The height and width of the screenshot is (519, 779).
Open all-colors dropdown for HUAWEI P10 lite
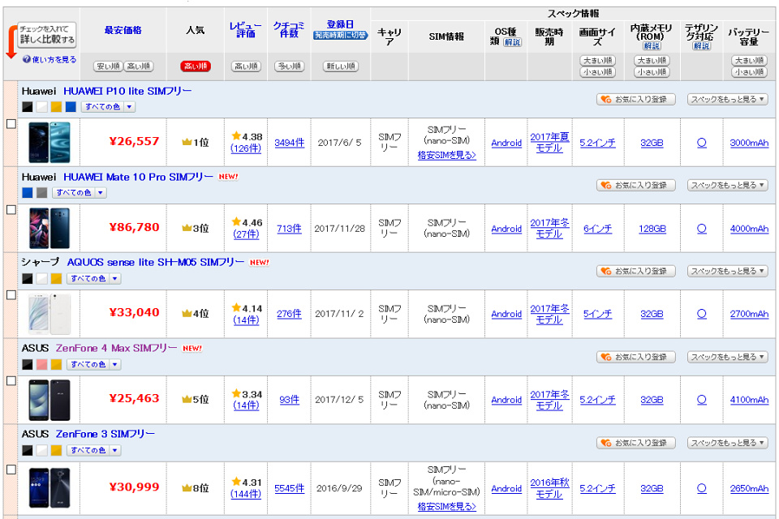pyautogui.click(x=108, y=107)
